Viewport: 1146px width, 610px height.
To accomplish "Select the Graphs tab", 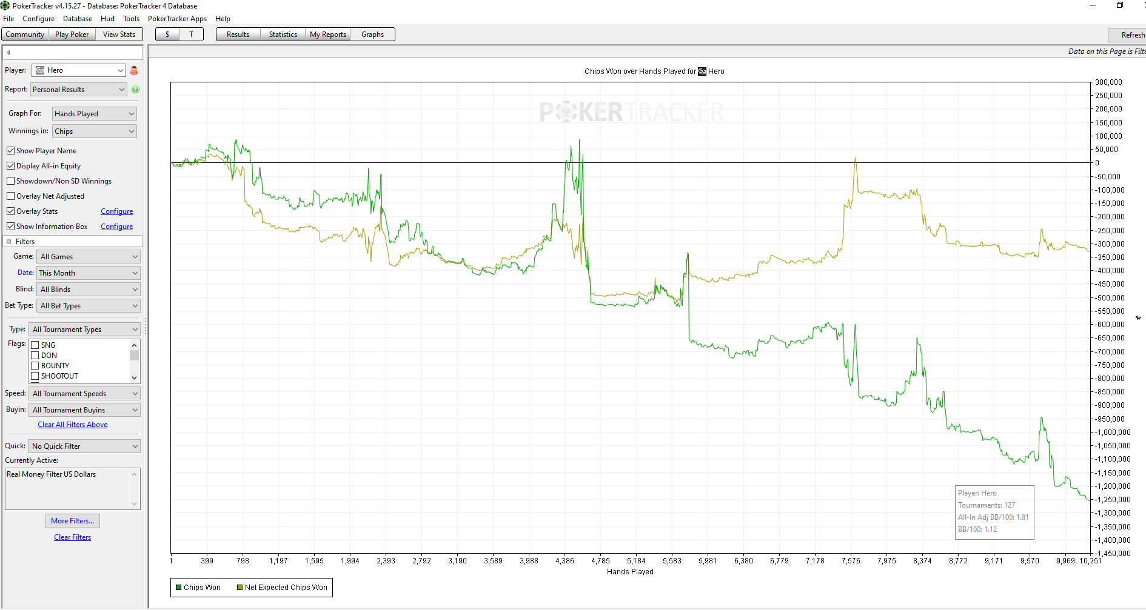I will tap(372, 35).
